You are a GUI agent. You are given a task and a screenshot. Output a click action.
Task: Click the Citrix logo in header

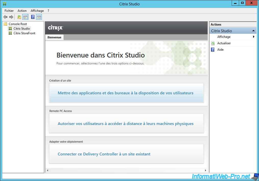55,28
